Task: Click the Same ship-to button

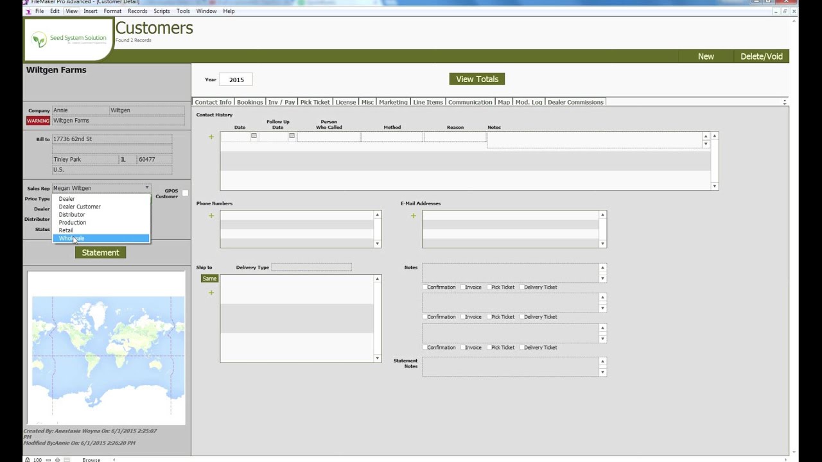Action: [209, 278]
